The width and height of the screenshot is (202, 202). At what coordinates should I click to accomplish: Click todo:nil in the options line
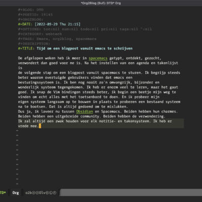(x=89, y=29)
